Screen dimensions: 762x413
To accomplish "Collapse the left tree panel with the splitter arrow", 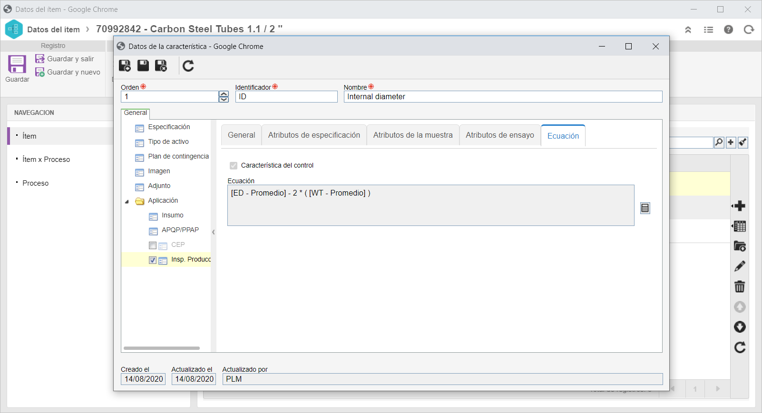I will pyautogui.click(x=214, y=232).
